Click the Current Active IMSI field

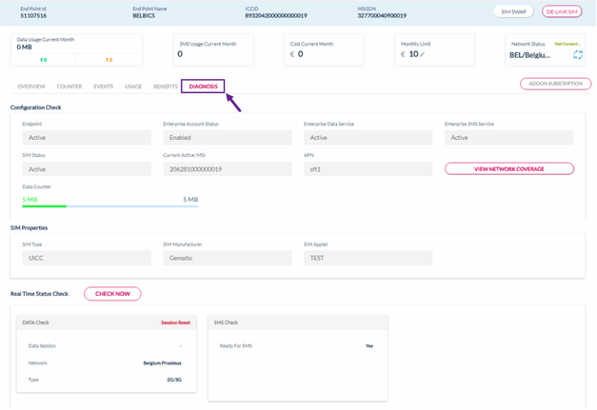click(x=228, y=169)
